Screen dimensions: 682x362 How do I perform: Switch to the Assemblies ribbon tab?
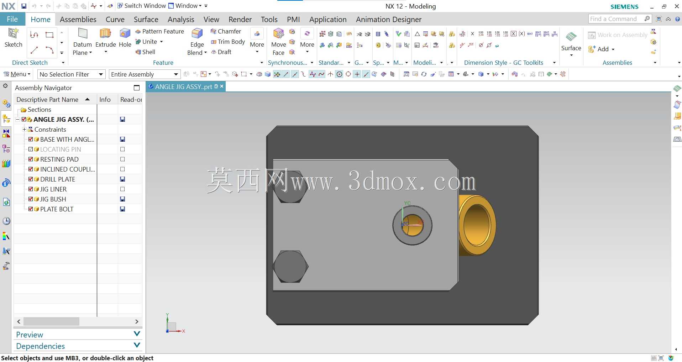coord(78,19)
